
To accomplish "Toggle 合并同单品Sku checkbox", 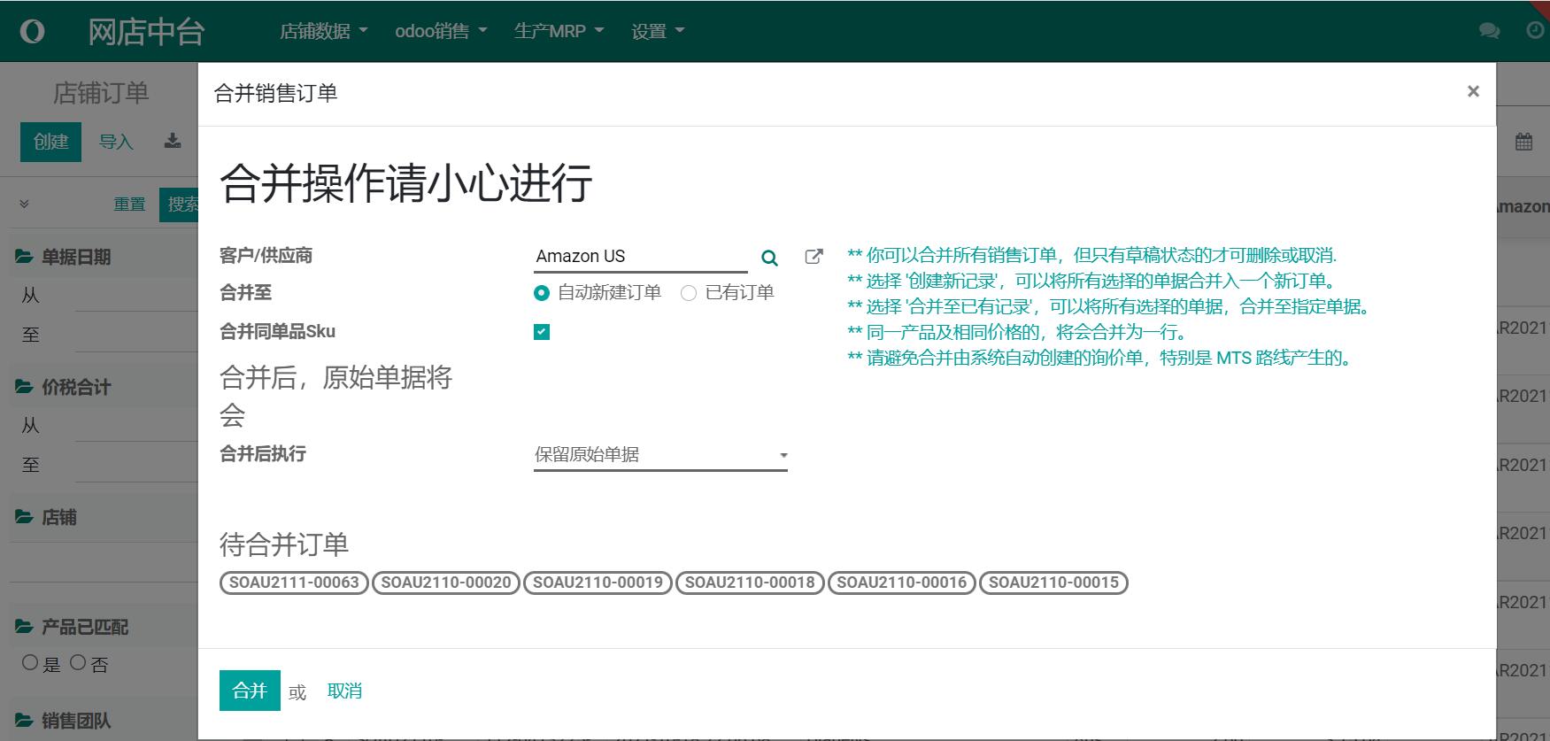I will pyautogui.click(x=542, y=332).
